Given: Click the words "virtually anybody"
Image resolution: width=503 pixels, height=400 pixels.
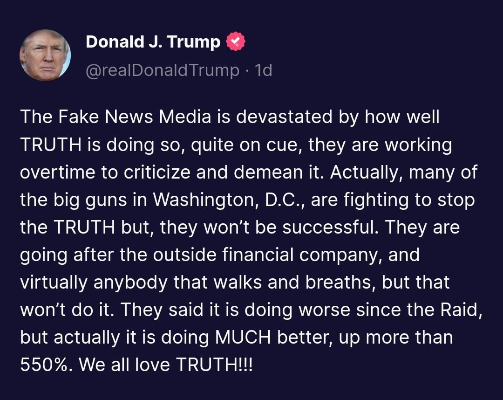Looking at the screenshot, I should coord(94,283).
